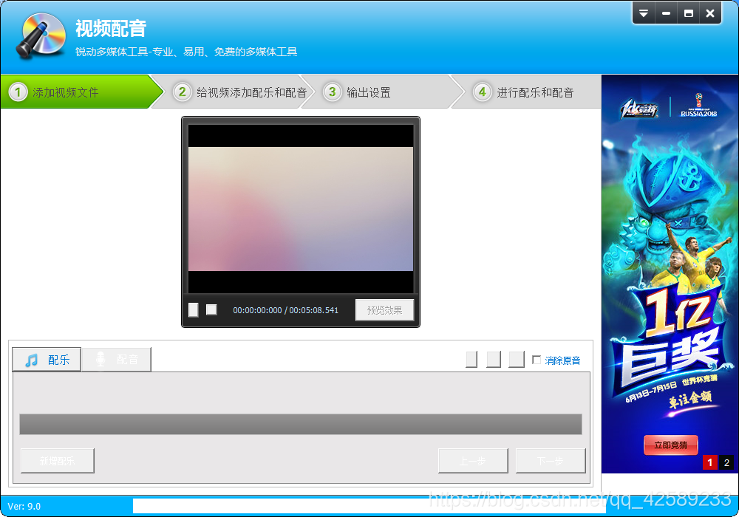Select step 1 添加视频文件
This screenshot has width=739, height=517.
tap(80, 92)
